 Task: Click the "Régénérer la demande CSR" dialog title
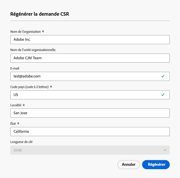pyautogui.click(x=40, y=14)
